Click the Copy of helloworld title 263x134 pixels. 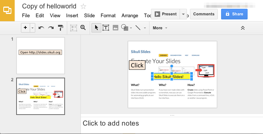[x=49, y=6]
